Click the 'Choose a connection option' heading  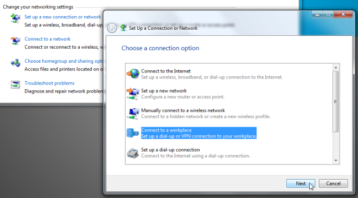(160, 48)
